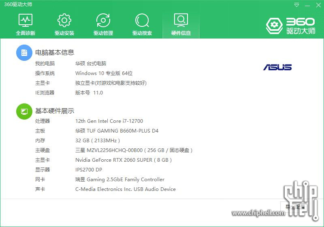Click the 电脑基本信息 heading
Viewport: 324px width, 227px height.
(x=55, y=53)
